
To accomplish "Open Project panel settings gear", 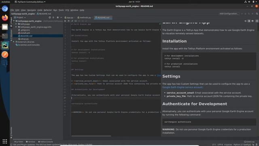I will click(57, 17).
